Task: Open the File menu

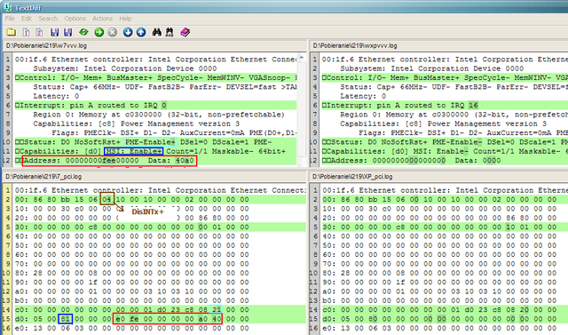Action: pyautogui.click(x=10, y=19)
